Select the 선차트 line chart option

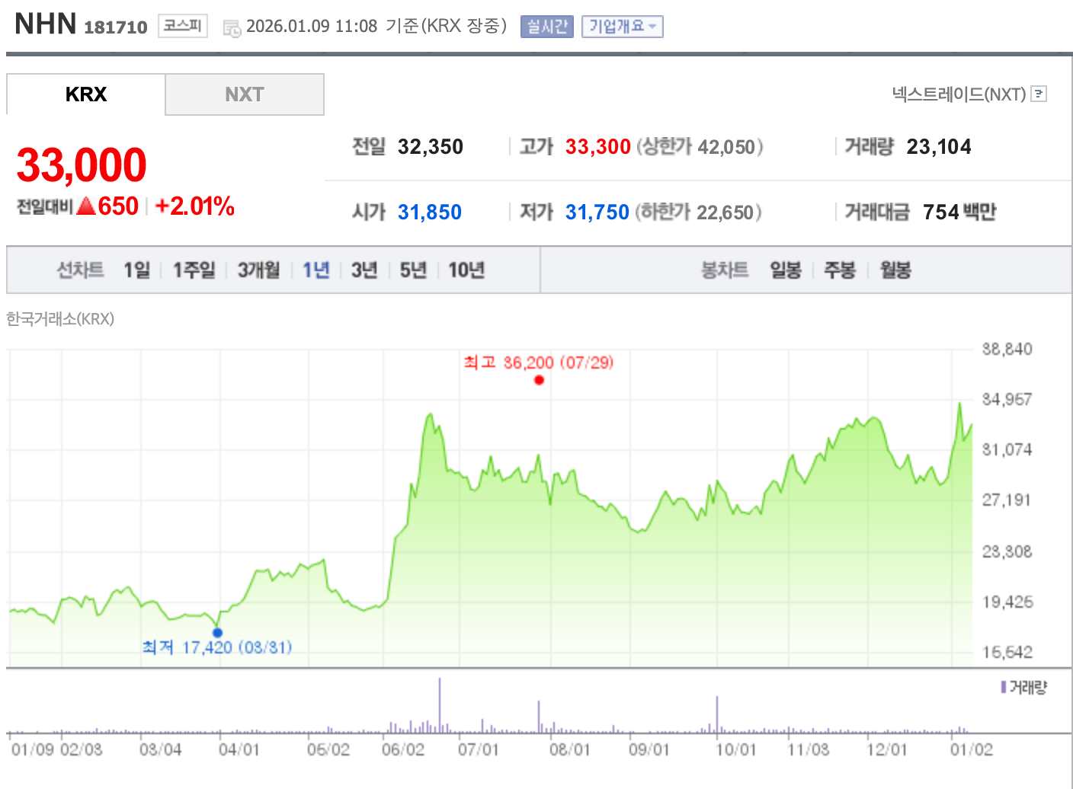pos(80,270)
